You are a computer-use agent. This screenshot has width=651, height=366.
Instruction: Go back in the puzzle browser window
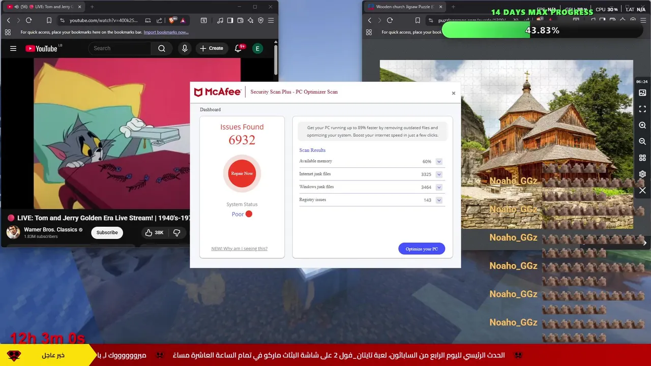tap(369, 20)
